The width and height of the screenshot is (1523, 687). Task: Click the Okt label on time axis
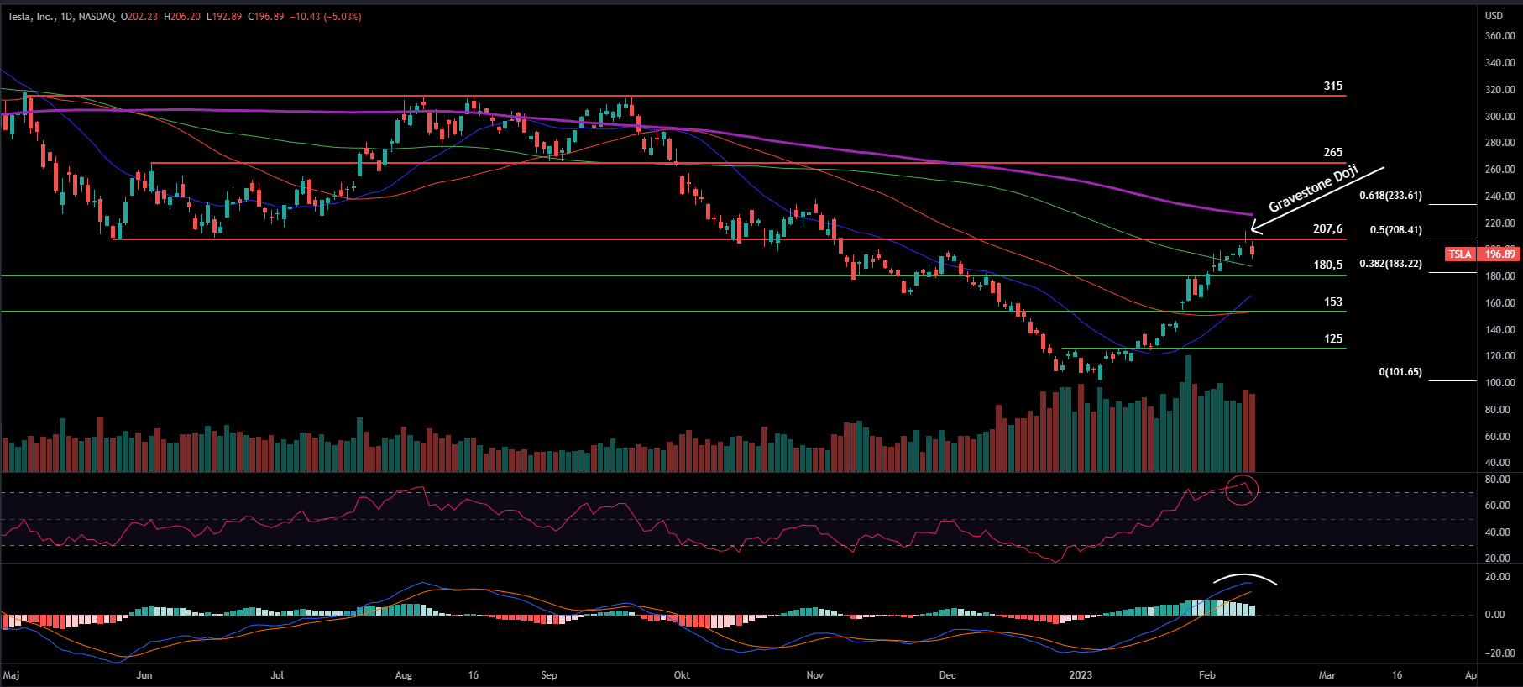[x=682, y=675]
